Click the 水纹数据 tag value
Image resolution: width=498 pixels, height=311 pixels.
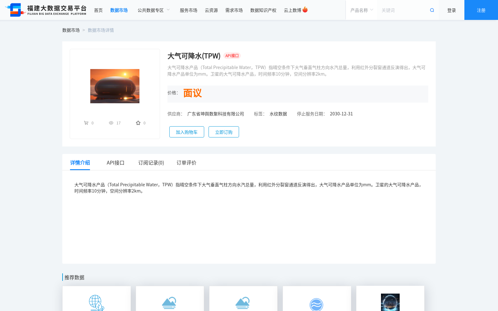[278, 114]
